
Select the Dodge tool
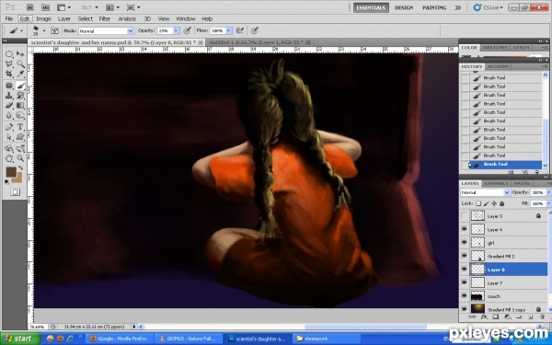20,115
